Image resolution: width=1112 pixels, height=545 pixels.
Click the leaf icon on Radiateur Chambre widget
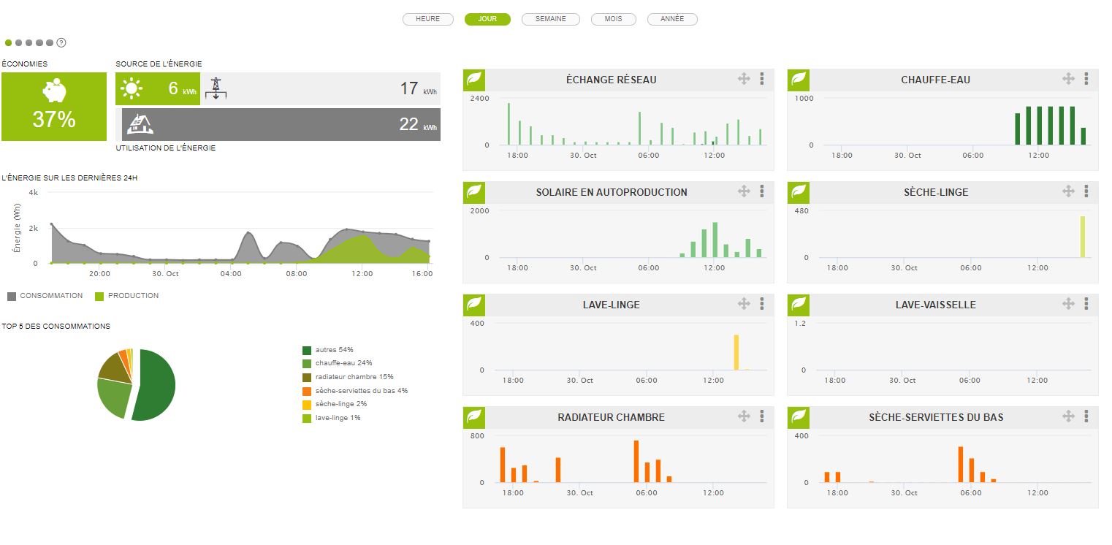pyautogui.click(x=474, y=416)
